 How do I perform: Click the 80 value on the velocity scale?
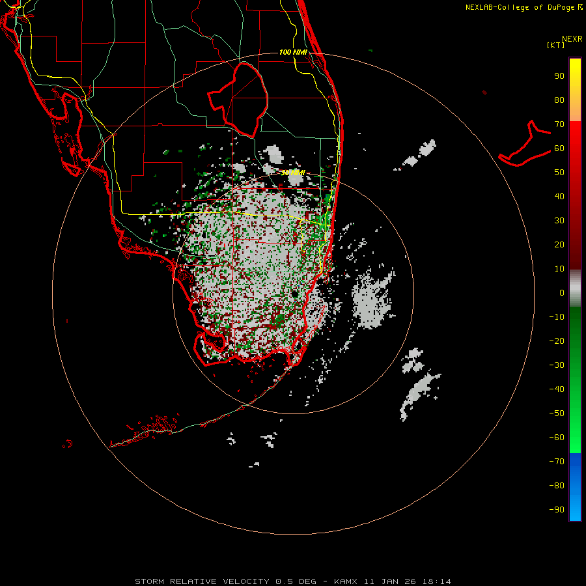coord(559,100)
